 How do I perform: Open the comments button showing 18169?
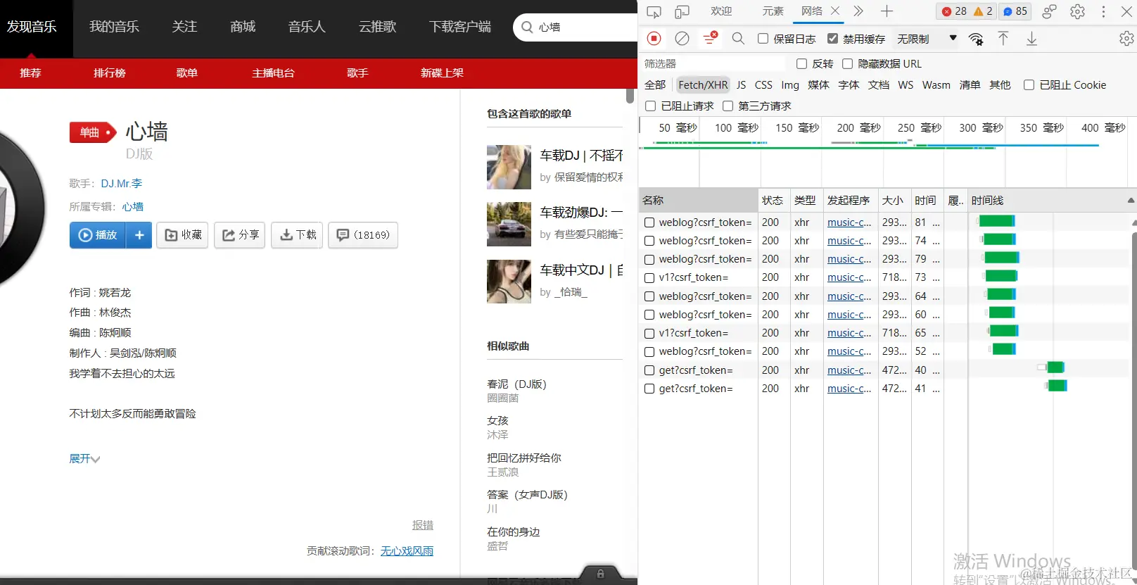pyautogui.click(x=363, y=235)
